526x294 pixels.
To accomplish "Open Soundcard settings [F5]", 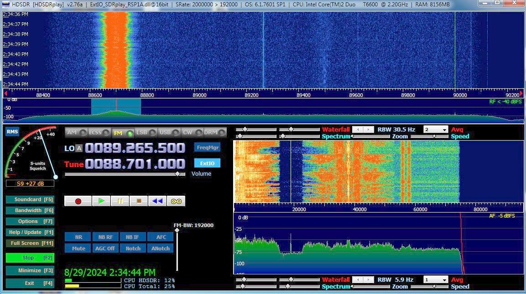I will point(30,199).
